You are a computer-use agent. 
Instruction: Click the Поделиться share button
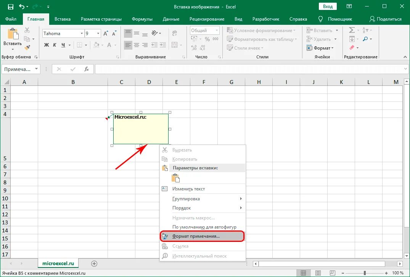coord(386,19)
